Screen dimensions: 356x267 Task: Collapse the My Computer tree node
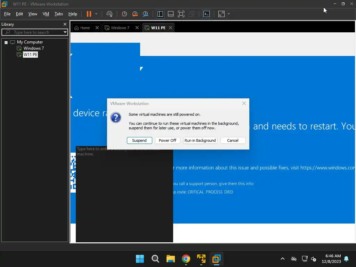6,42
